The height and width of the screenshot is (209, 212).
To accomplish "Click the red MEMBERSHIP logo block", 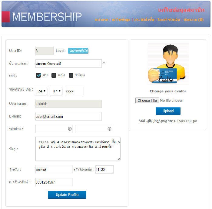I will 5,17.
